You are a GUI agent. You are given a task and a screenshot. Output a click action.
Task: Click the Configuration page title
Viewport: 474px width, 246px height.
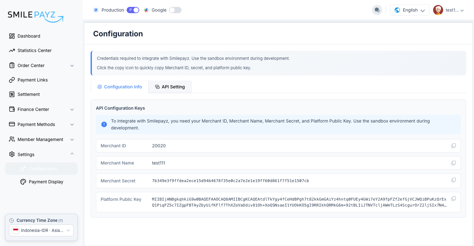[x=118, y=34]
